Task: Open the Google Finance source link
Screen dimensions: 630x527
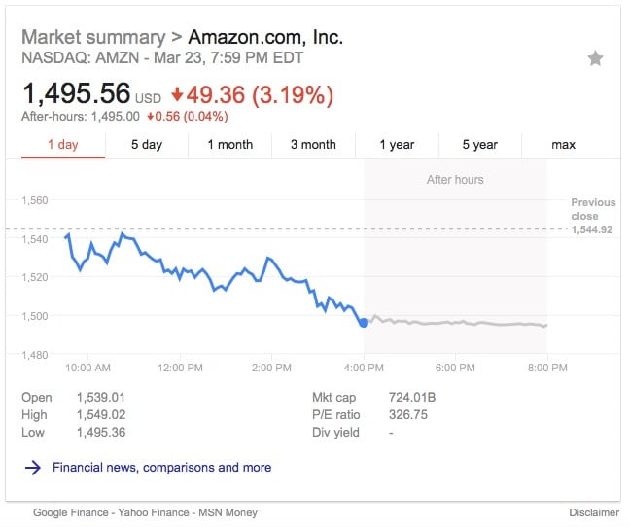Action: click(x=70, y=512)
